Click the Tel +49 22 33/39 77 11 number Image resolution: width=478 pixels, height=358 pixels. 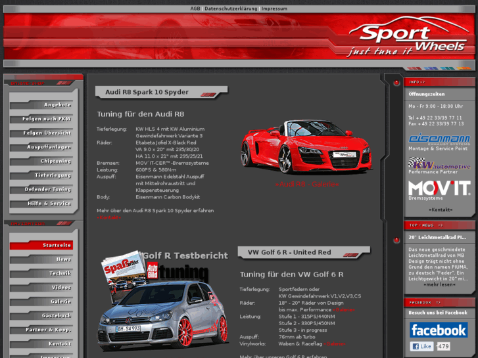[x=435, y=118]
